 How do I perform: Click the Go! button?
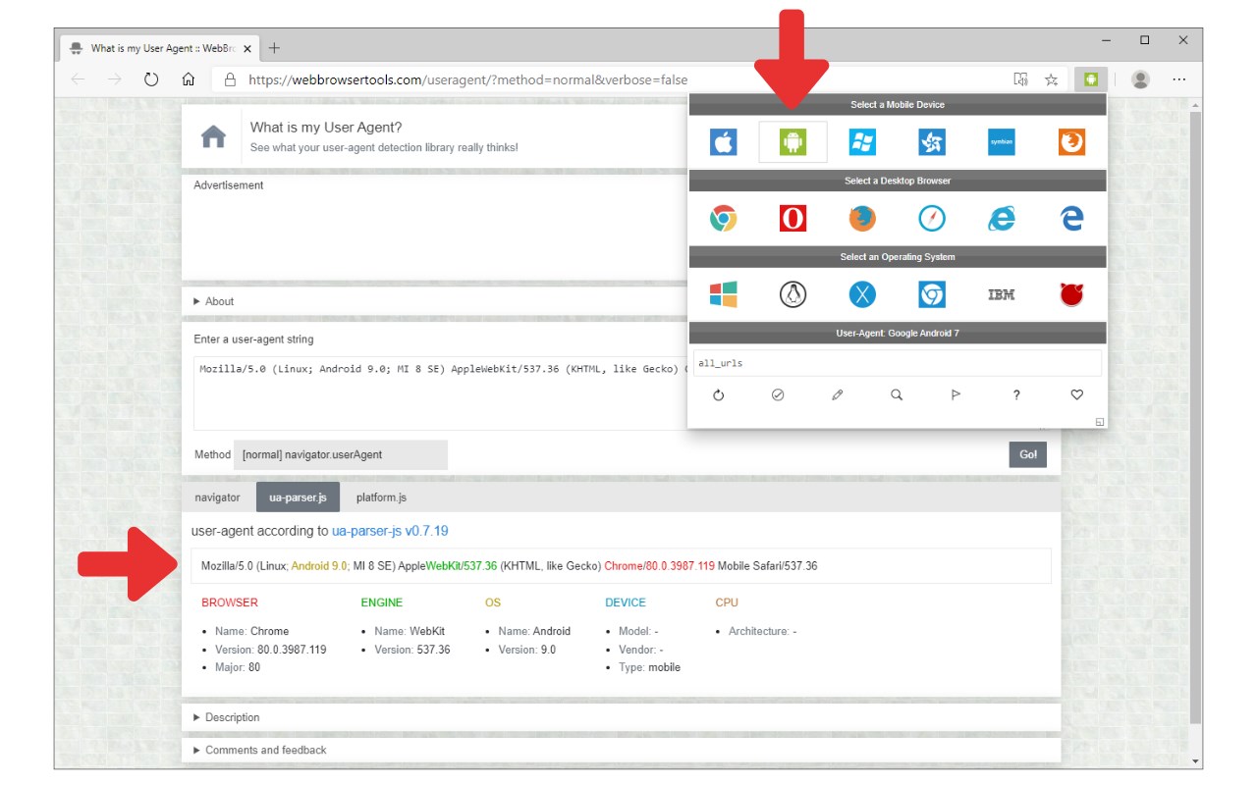1028,454
